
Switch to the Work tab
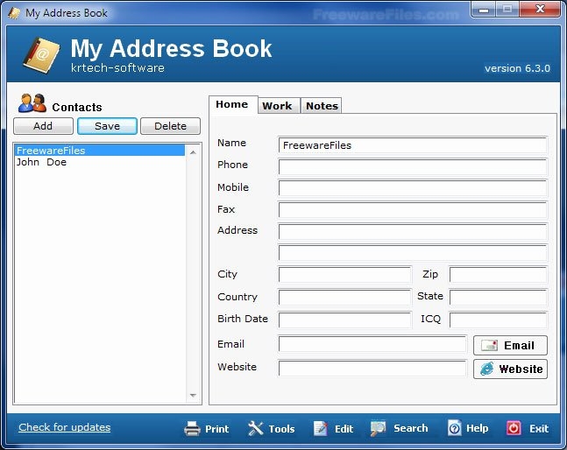tap(277, 106)
